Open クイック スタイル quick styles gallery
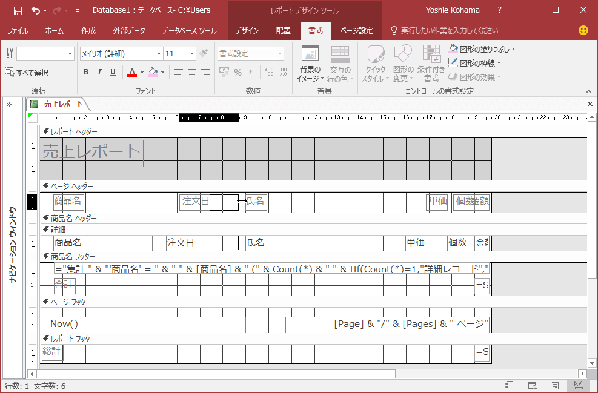 376,64
